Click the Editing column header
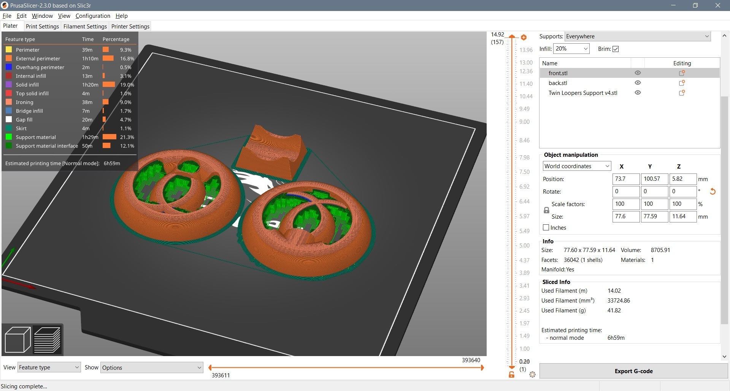The height and width of the screenshot is (391, 730). [x=682, y=63]
